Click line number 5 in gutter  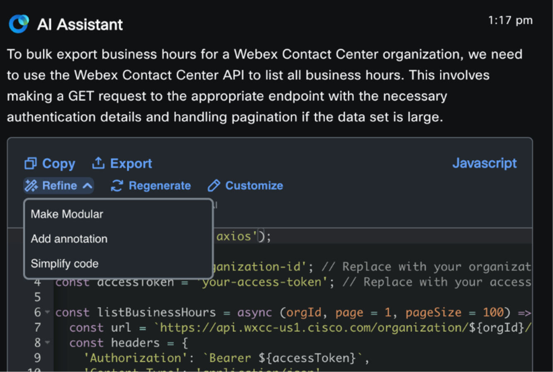(x=37, y=297)
